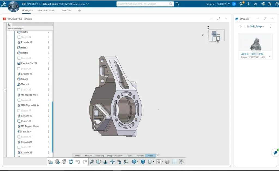Expand the SNE_Temp folder dropdown
Viewport: 279px width, 171px height.
point(263,26)
